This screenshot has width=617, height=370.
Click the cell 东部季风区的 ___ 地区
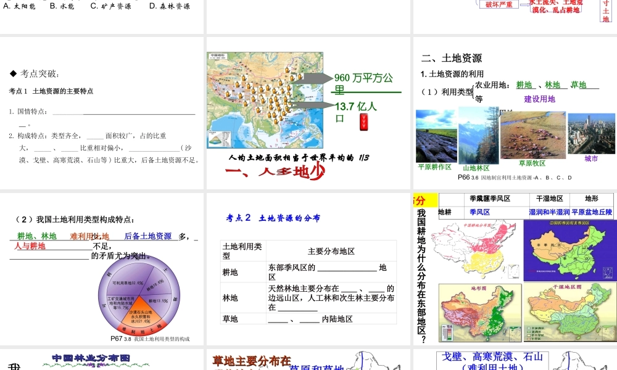[x=331, y=272]
